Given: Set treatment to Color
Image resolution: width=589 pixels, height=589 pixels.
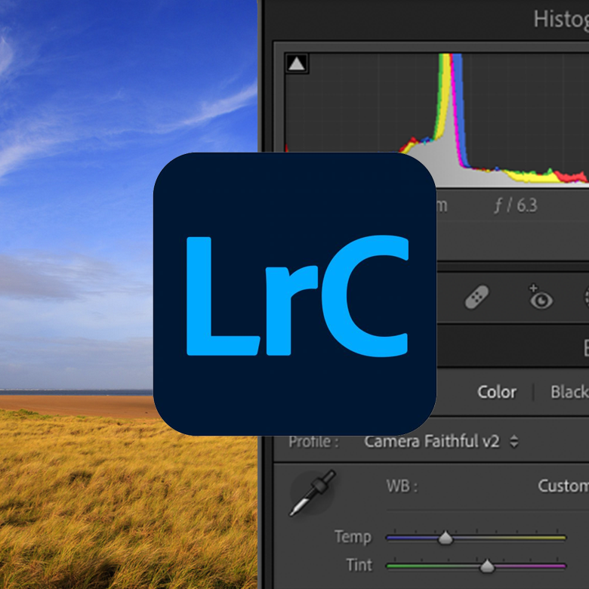Looking at the screenshot, I should (x=496, y=392).
